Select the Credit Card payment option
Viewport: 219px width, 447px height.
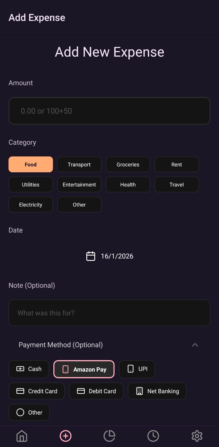37,391
